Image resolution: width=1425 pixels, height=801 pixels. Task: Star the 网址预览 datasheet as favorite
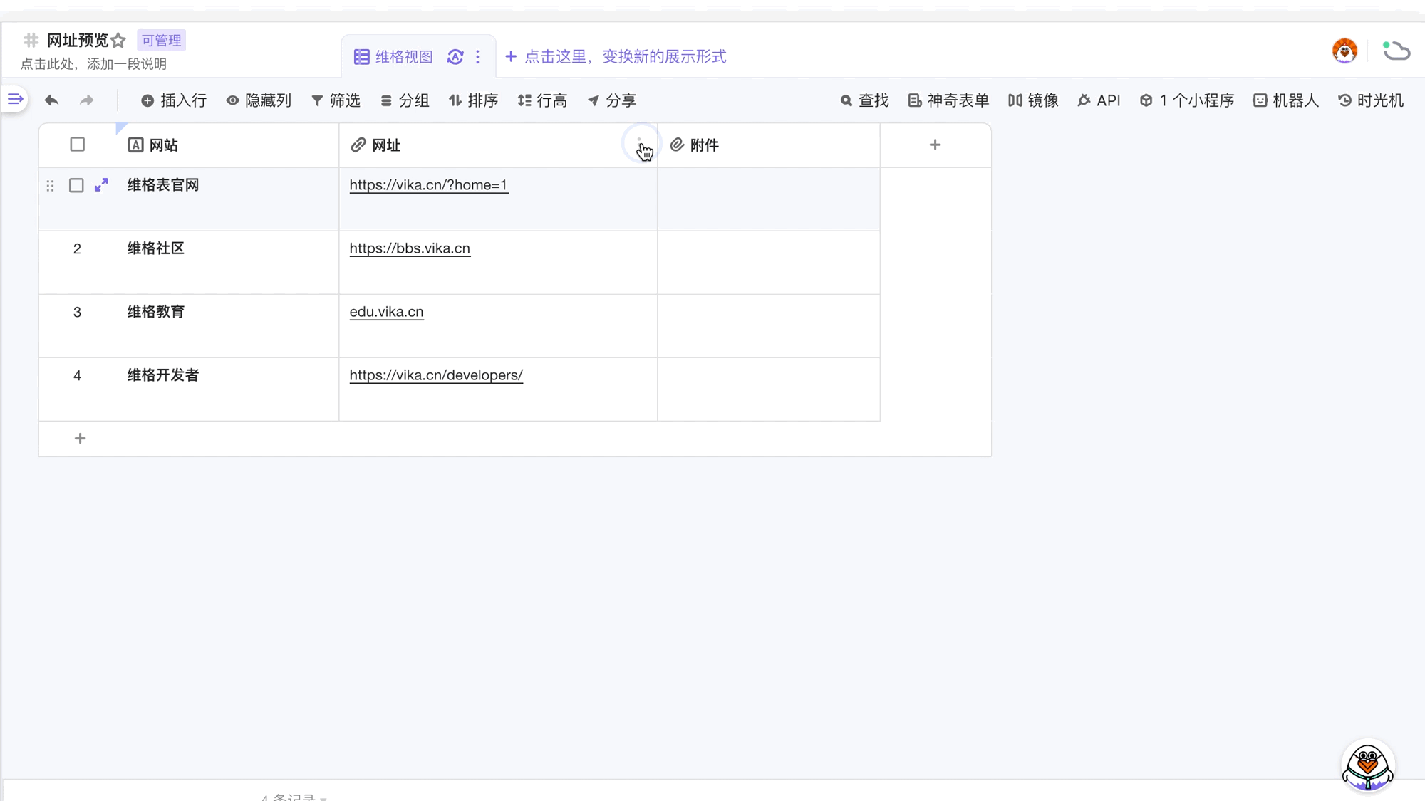click(118, 41)
